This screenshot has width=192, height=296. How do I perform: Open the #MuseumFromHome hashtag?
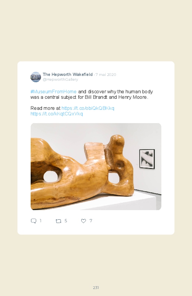pos(54,91)
